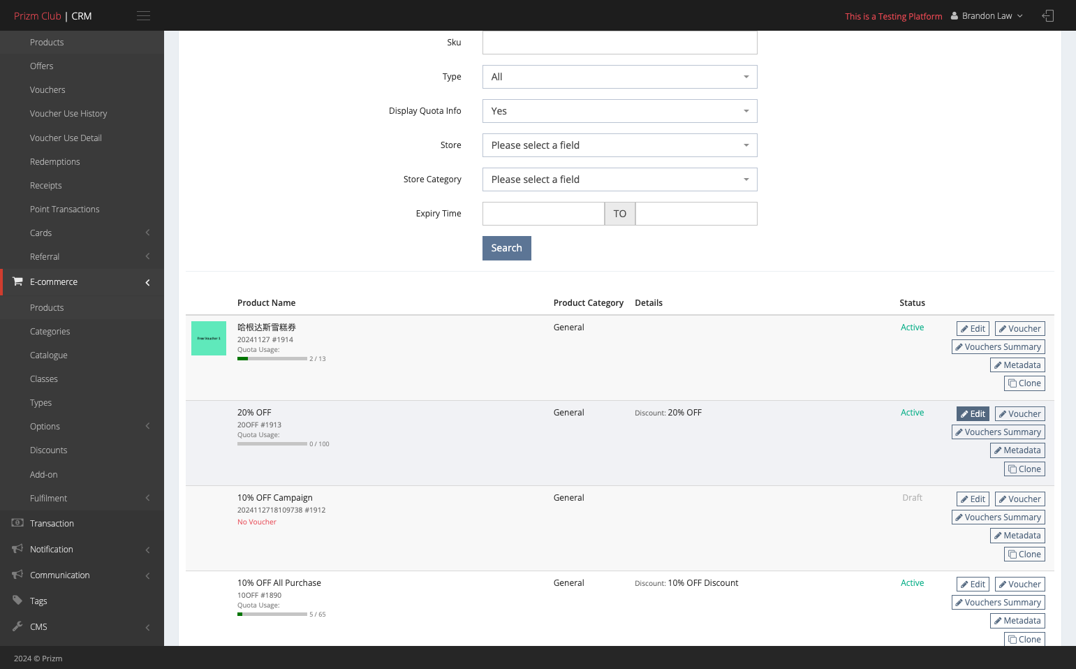
Task: Click the Search button
Action: (507, 248)
